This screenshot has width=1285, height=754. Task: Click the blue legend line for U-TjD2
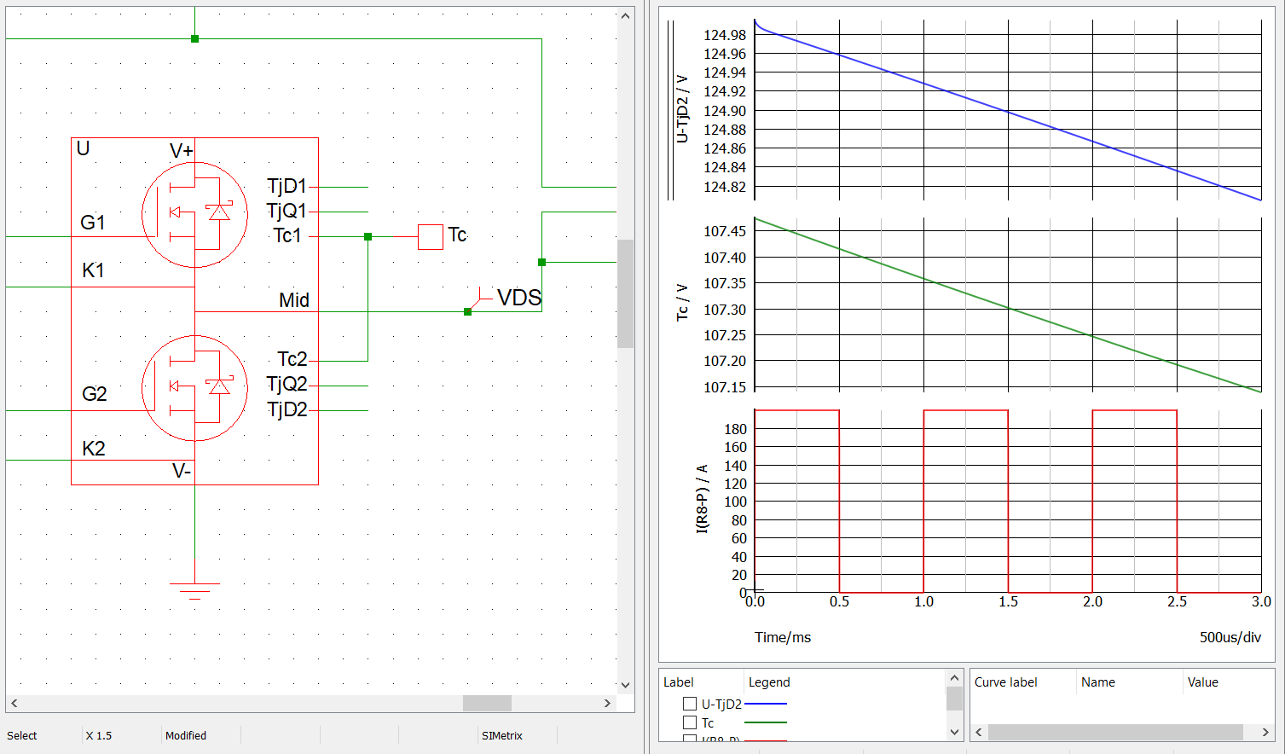[x=766, y=705]
